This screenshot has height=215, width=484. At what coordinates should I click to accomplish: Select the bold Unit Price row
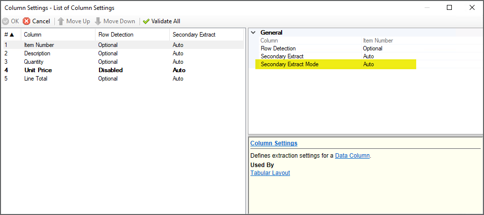[x=38, y=70]
